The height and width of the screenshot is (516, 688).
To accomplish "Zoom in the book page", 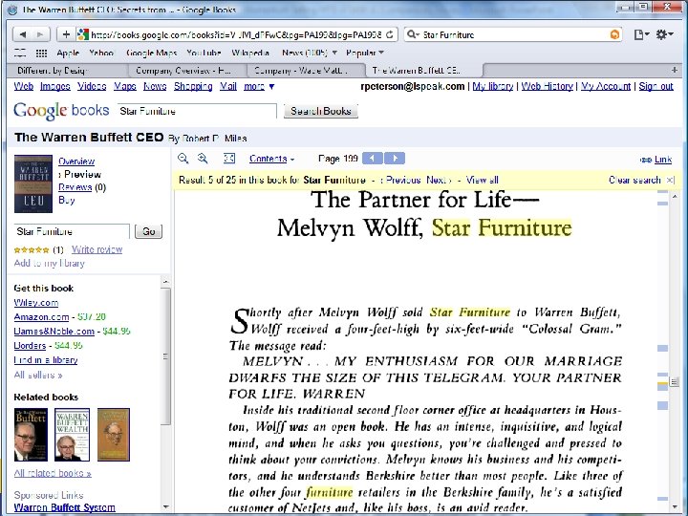I will pos(203,159).
